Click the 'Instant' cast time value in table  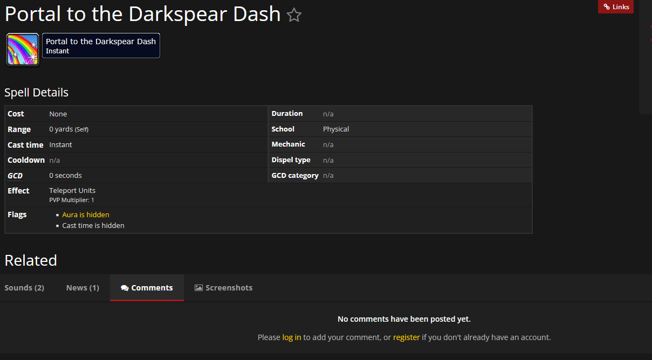pos(60,144)
